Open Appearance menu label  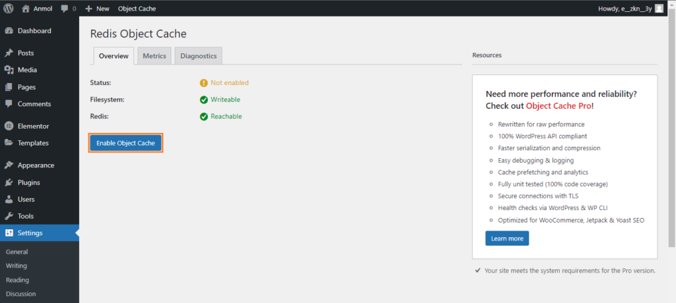point(36,166)
